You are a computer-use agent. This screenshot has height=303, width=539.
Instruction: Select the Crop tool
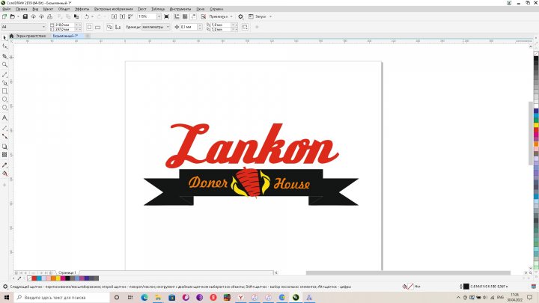pos(4,56)
